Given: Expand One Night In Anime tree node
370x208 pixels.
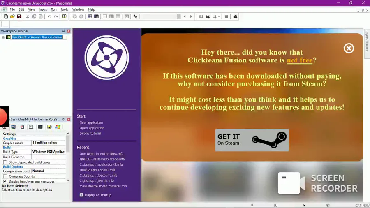Looking at the screenshot, I should coord(3,37).
